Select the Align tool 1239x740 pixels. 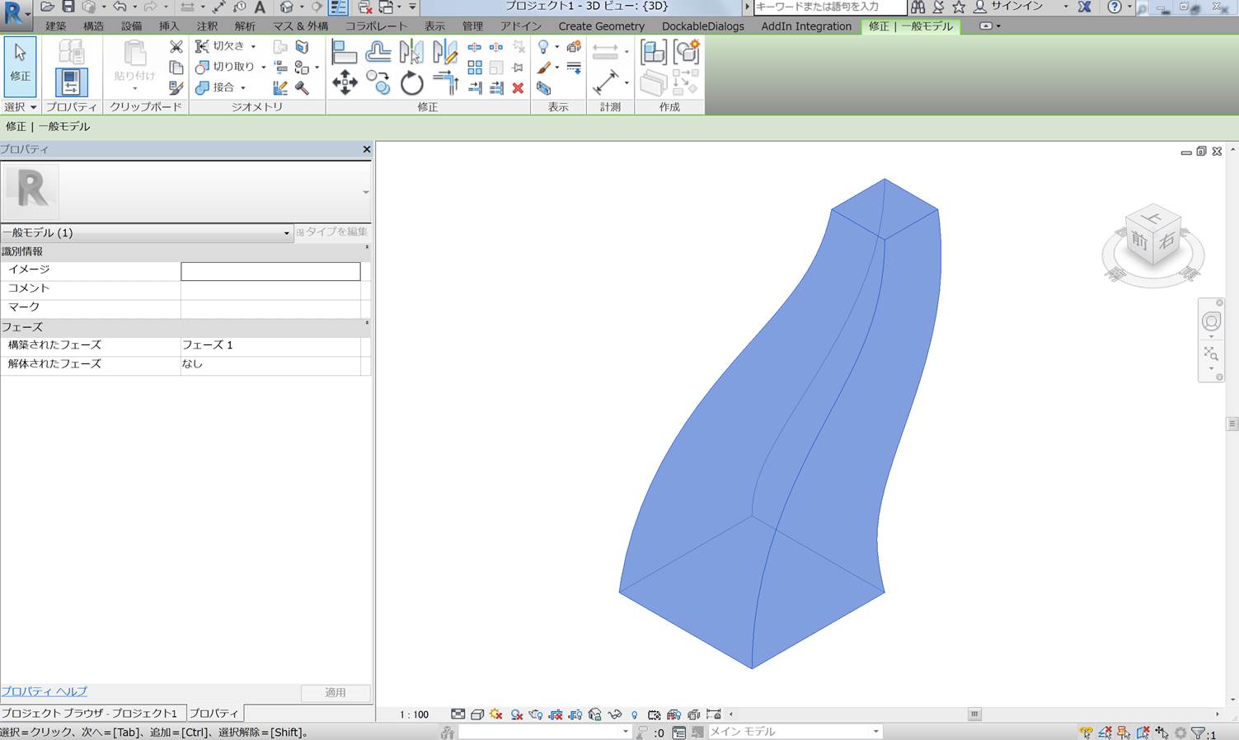(x=344, y=53)
